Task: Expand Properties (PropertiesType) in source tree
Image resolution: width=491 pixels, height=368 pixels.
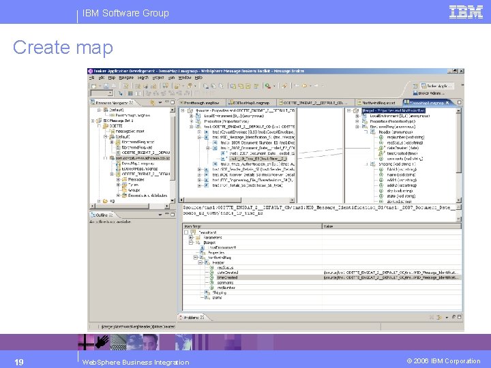Action: (191, 121)
